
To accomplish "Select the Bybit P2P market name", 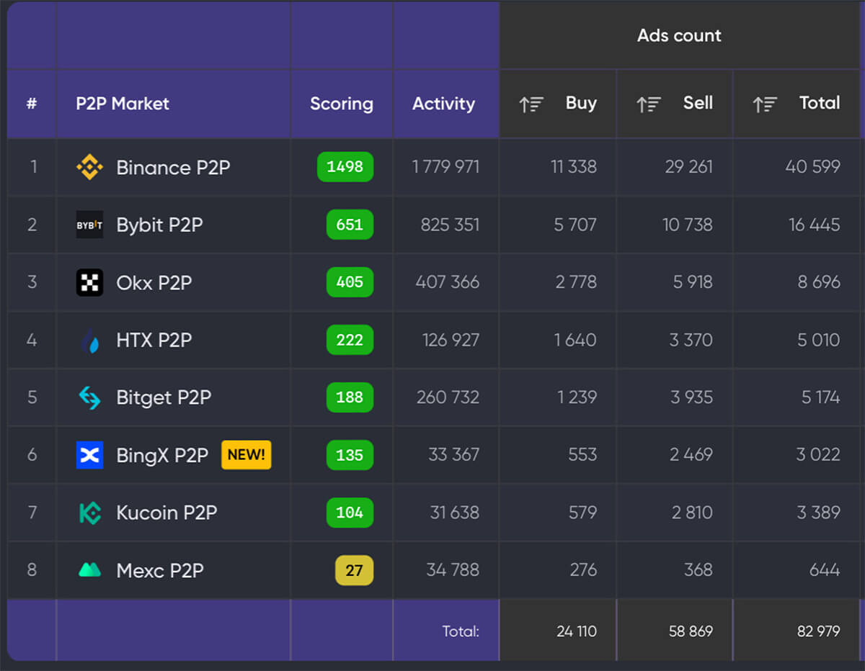I will pos(159,225).
